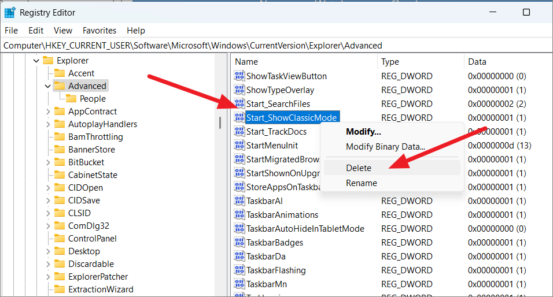Open the View menu
Screen dimensions: 553x297
click(x=63, y=31)
